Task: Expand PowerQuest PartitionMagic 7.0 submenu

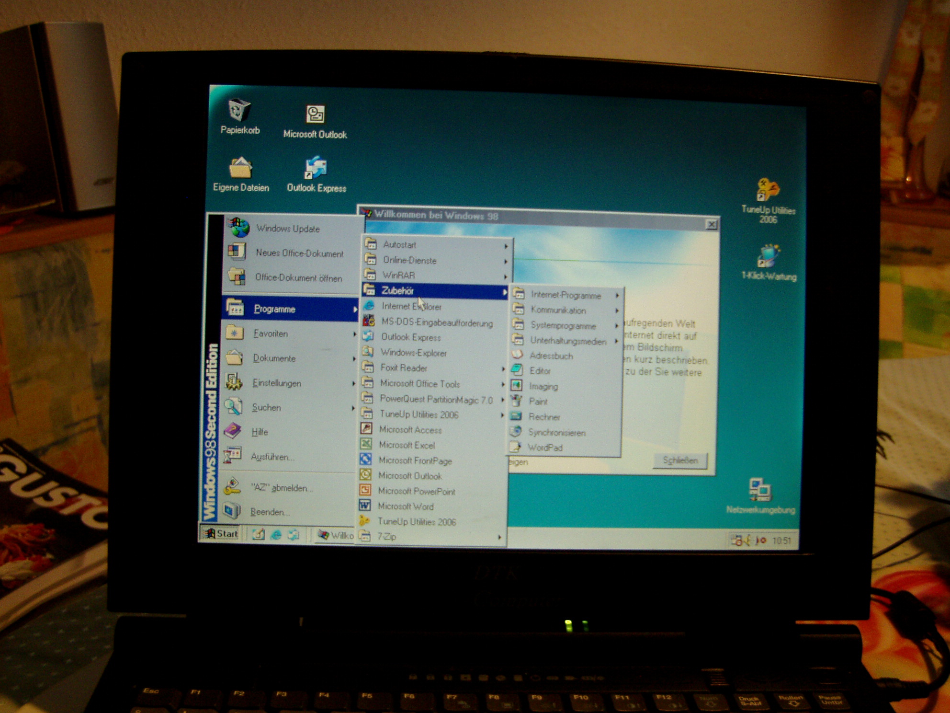Action: point(435,400)
